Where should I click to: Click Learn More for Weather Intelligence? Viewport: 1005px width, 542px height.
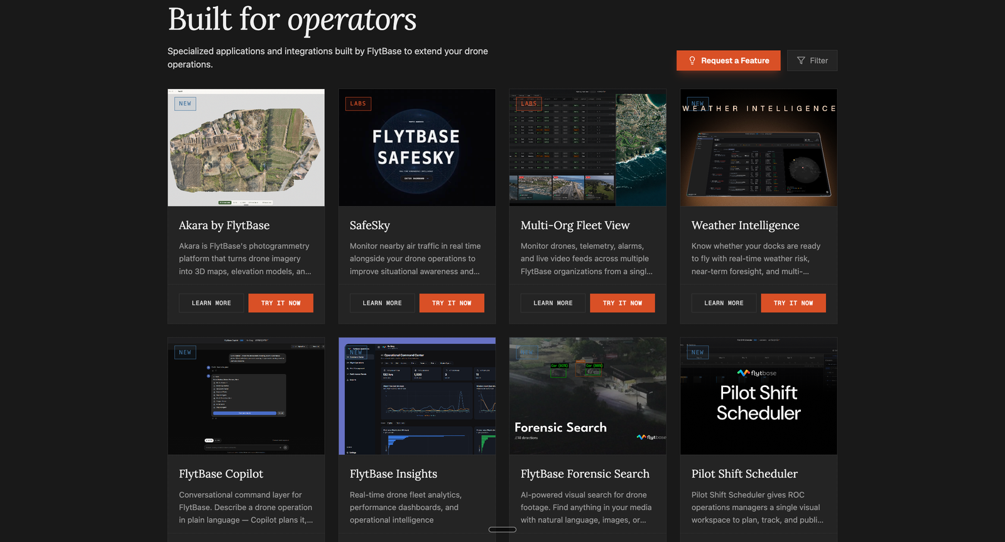click(724, 303)
